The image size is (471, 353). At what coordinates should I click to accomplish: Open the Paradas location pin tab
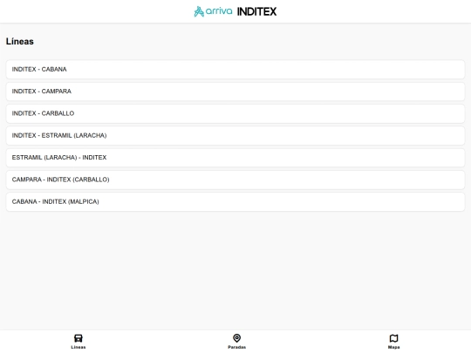(236, 342)
